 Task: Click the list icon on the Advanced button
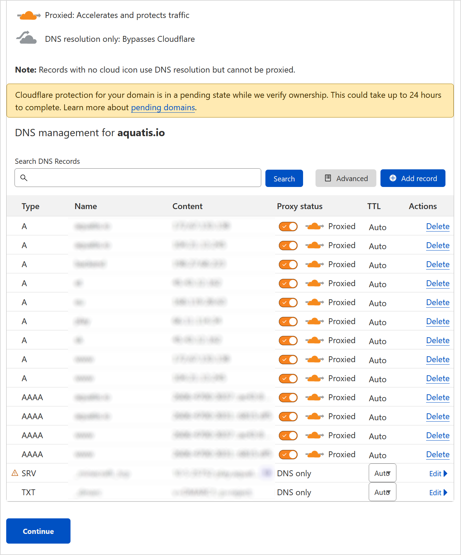point(328,178)
